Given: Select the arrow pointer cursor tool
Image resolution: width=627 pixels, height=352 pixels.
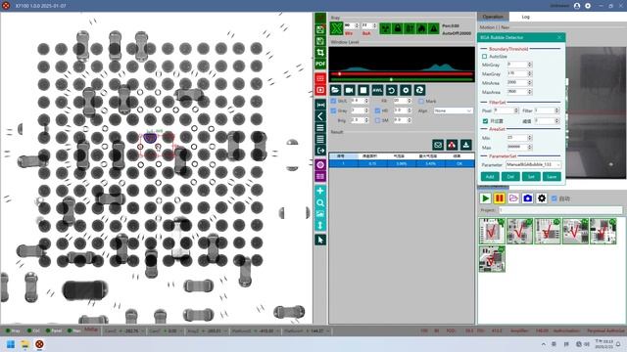Looking at the screenshot, I should [x=320, y=240].
